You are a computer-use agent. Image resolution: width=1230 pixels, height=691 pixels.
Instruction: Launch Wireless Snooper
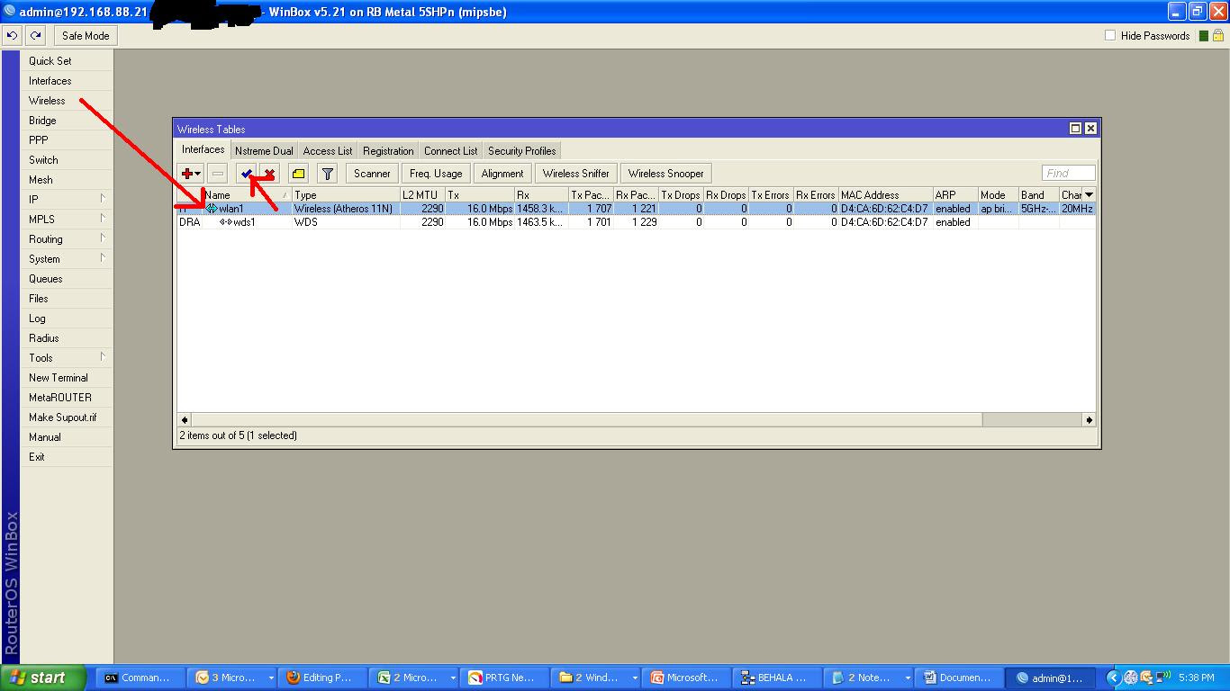[x=666, y=174]
